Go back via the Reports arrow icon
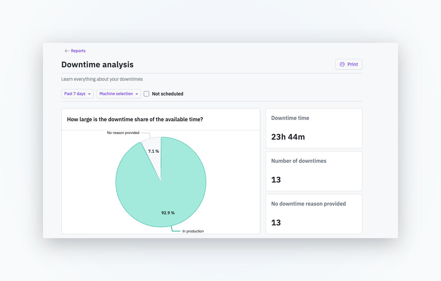 (67, 51)
